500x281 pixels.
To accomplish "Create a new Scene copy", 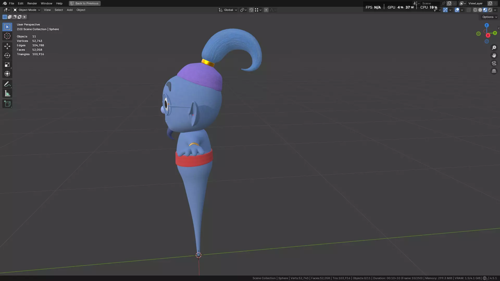I will 449,3.
